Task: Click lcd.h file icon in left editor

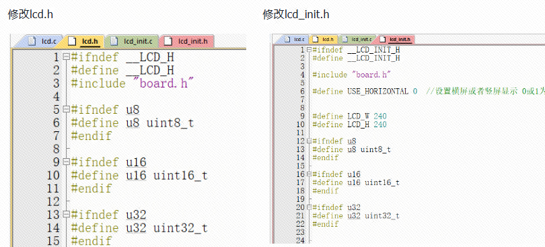Action: pyautogui.click(x=72, y=41)
